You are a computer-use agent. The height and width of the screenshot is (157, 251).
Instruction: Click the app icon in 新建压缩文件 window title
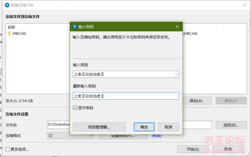click(7, 5)
